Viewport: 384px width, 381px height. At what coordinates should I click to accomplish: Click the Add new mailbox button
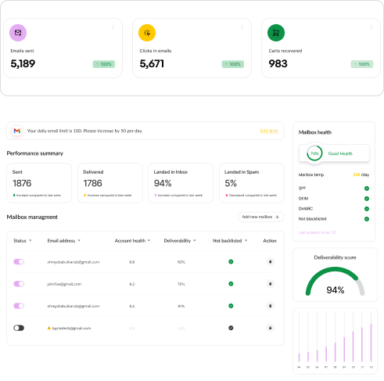(260, 217)
